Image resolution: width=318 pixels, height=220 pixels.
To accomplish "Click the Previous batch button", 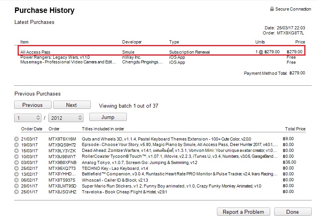I will tap(33, 105).
